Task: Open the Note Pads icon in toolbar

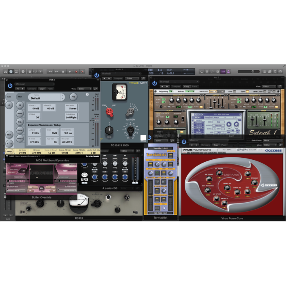Action: tap(270, 71)
